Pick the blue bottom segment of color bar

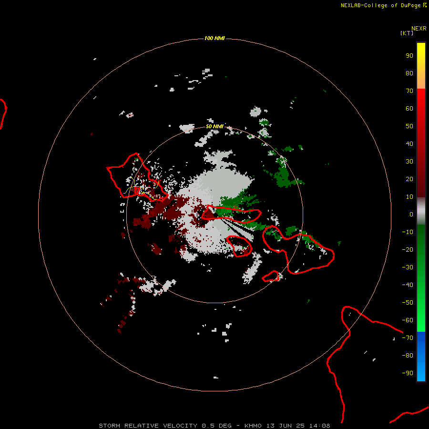click(x=421, y=357)
